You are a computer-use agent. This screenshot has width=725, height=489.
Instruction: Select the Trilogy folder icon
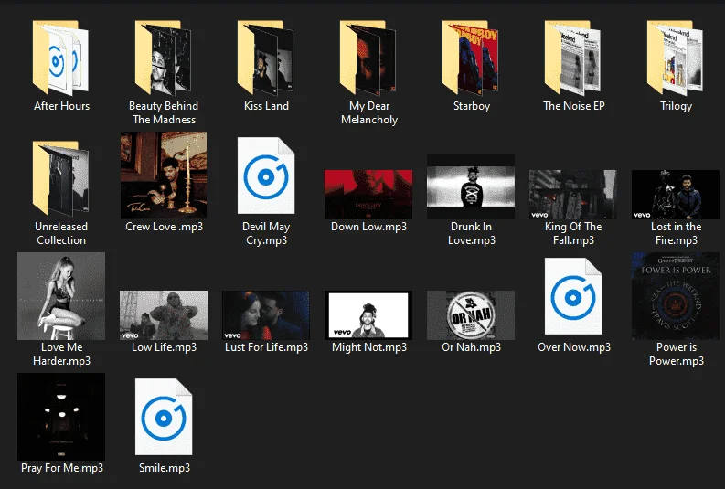pos(676,58)
